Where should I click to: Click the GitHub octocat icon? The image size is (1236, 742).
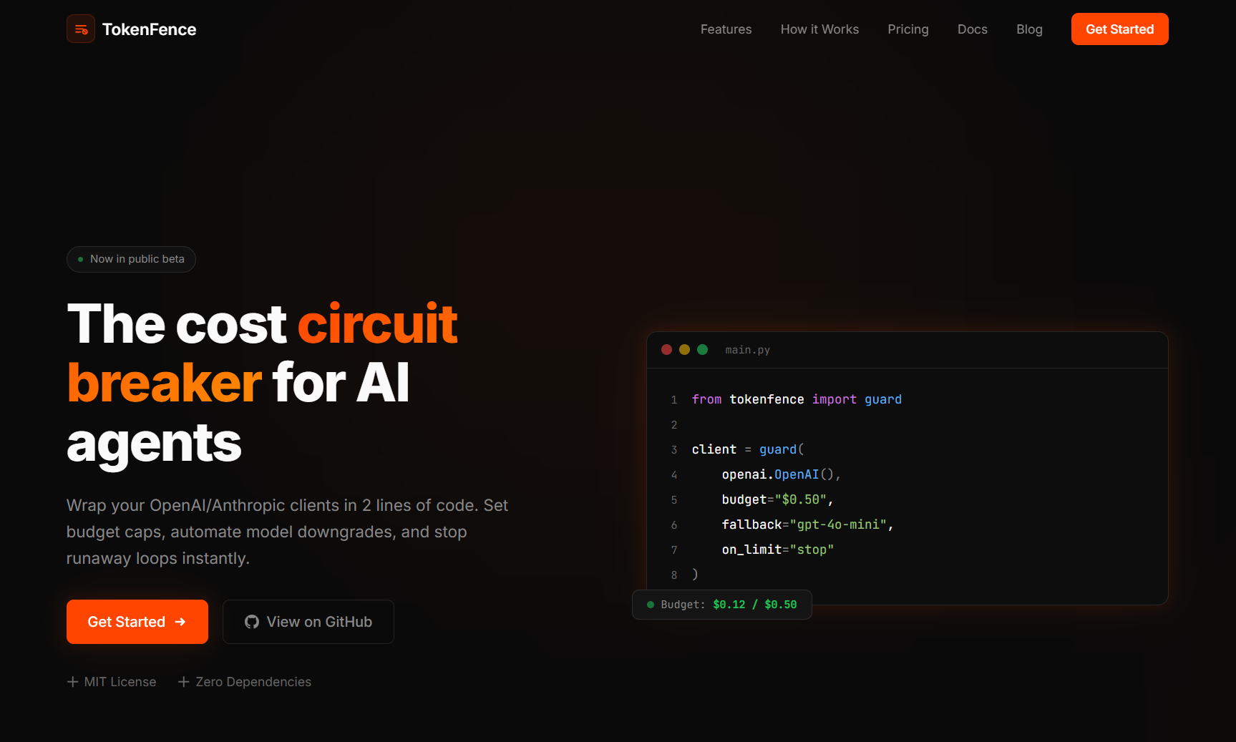252,622
